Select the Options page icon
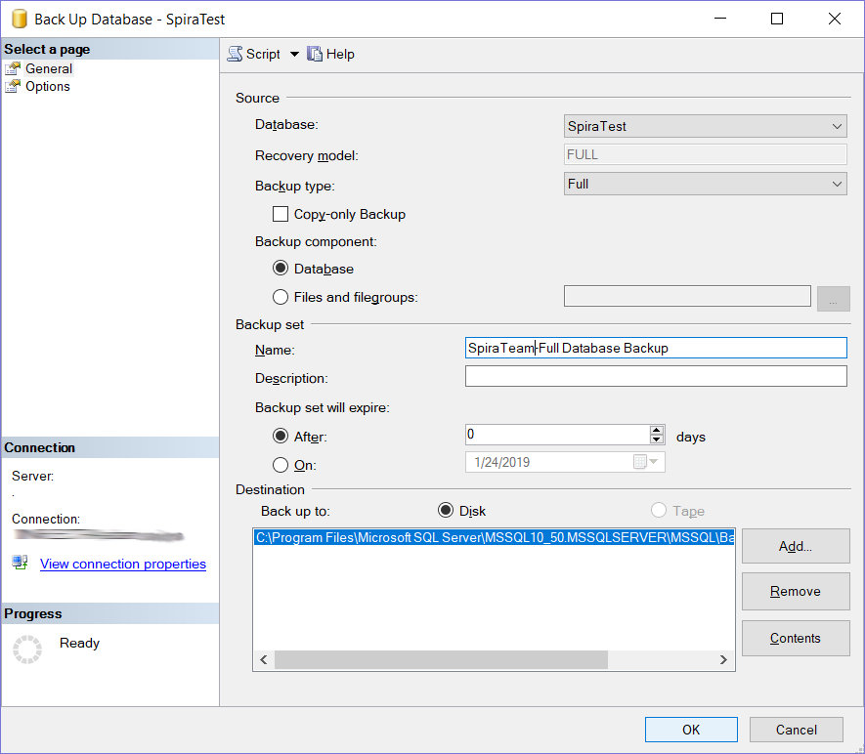This screenshot has height=754, width=865. pyautogui.click(x=13, y=86)
